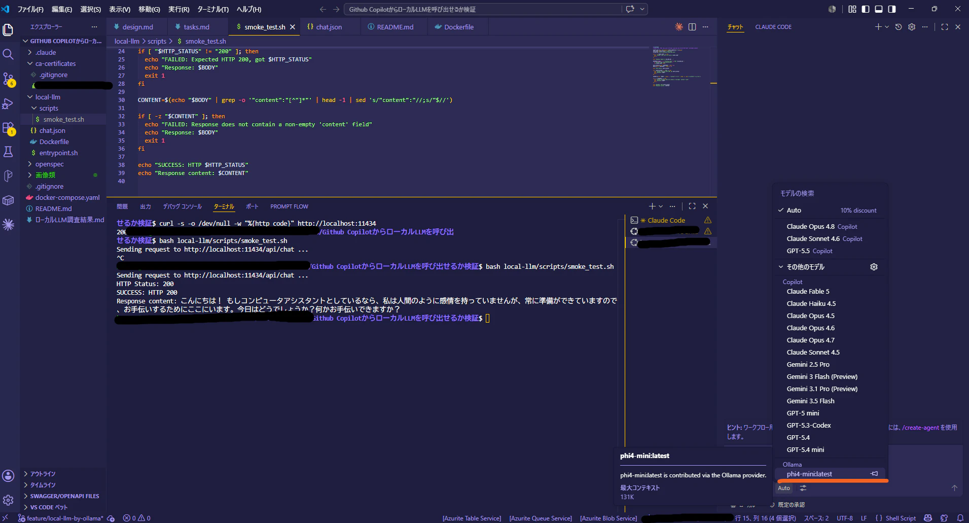Close the terminal panel
Screen dimensions: 969x523
[x=705, y=206]
